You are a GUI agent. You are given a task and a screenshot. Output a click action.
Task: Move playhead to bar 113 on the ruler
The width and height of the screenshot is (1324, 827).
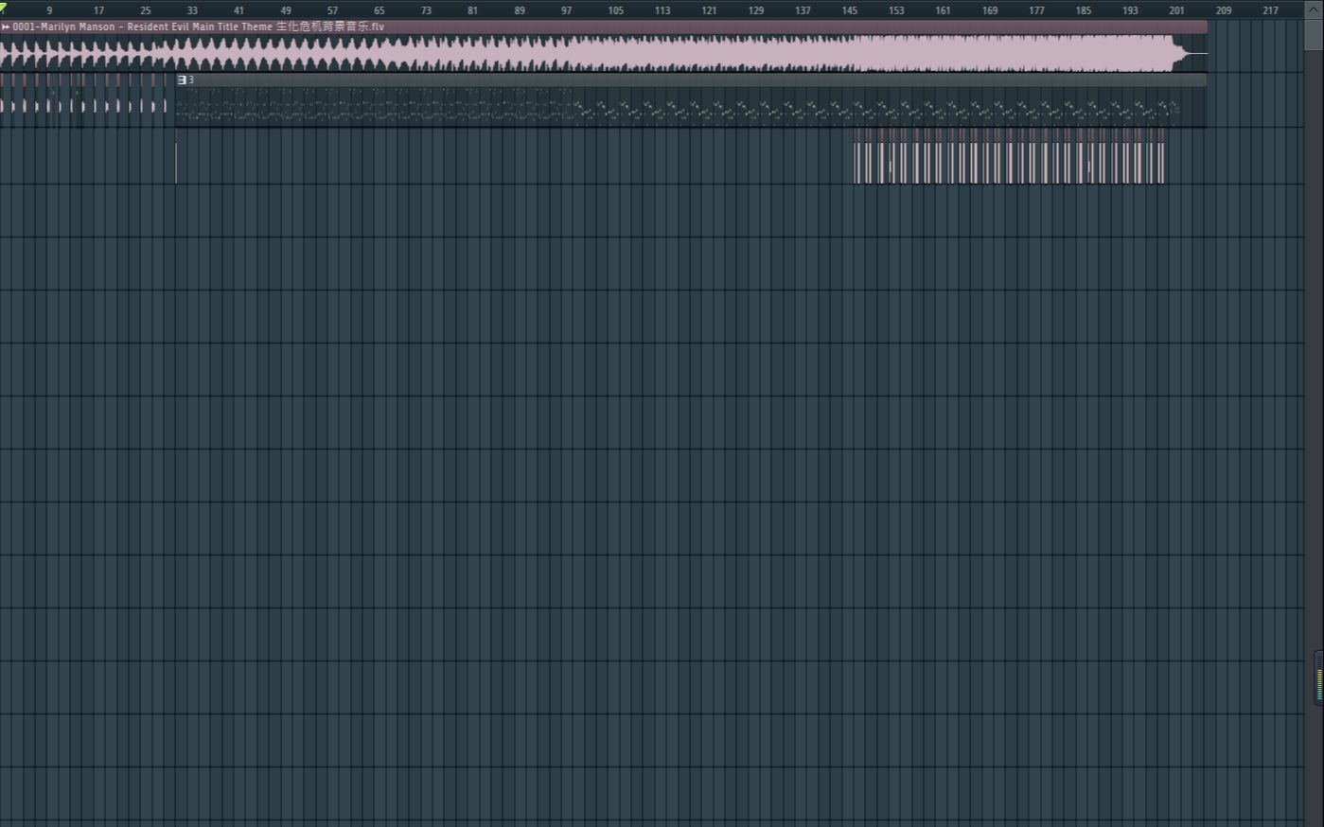pyautogui.click(x=662, y=10)
